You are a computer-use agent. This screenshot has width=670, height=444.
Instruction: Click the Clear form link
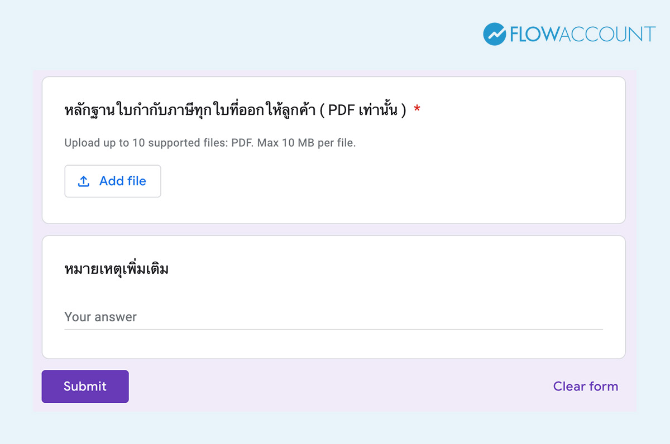coord(585,387)
